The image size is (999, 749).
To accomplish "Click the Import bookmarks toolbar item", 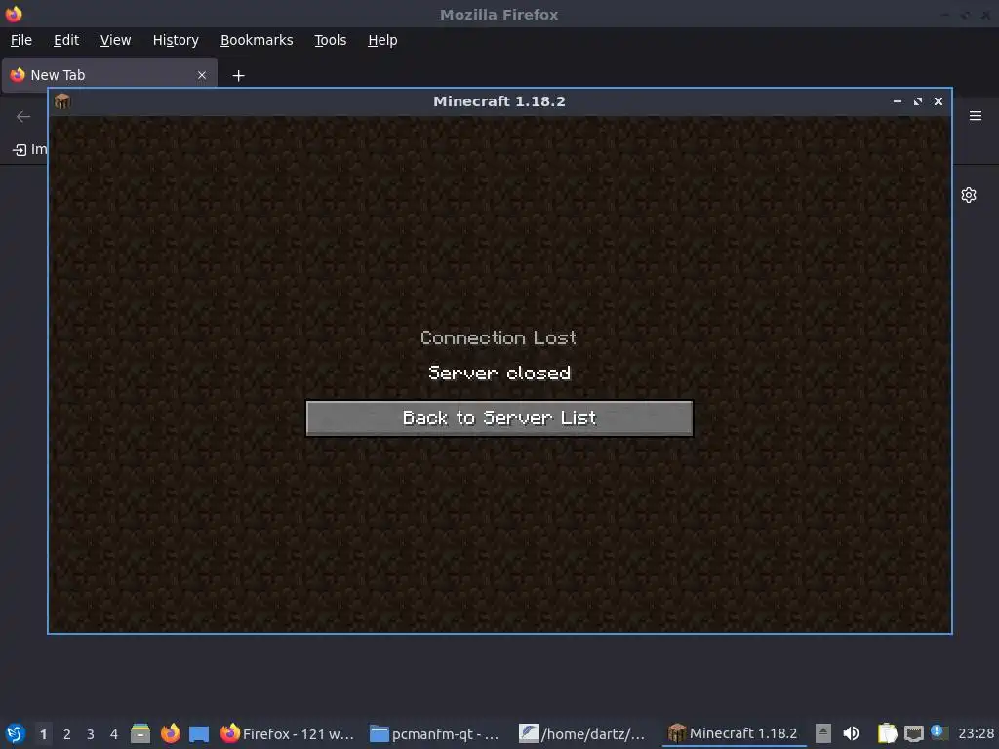I will tap(30, 149).
